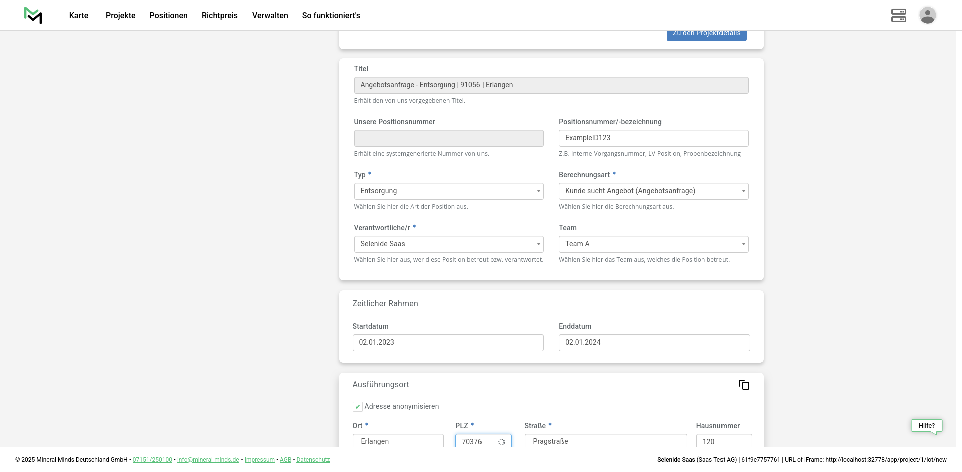Go to the Karte menu item
This screenshot has width=962, height=472.
79,16
